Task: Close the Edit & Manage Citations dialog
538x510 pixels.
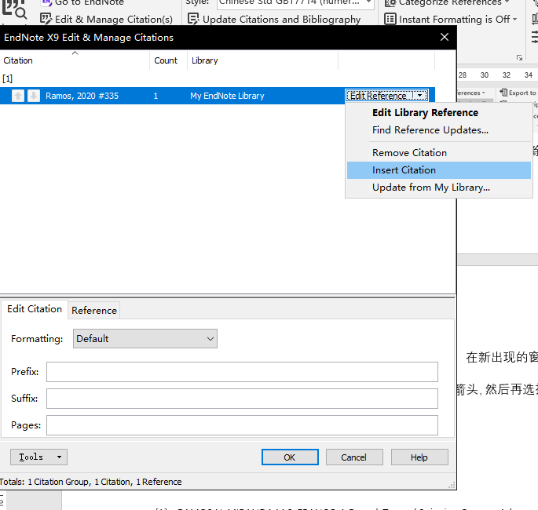Action: pyautogui.click(x=445, y=37)
